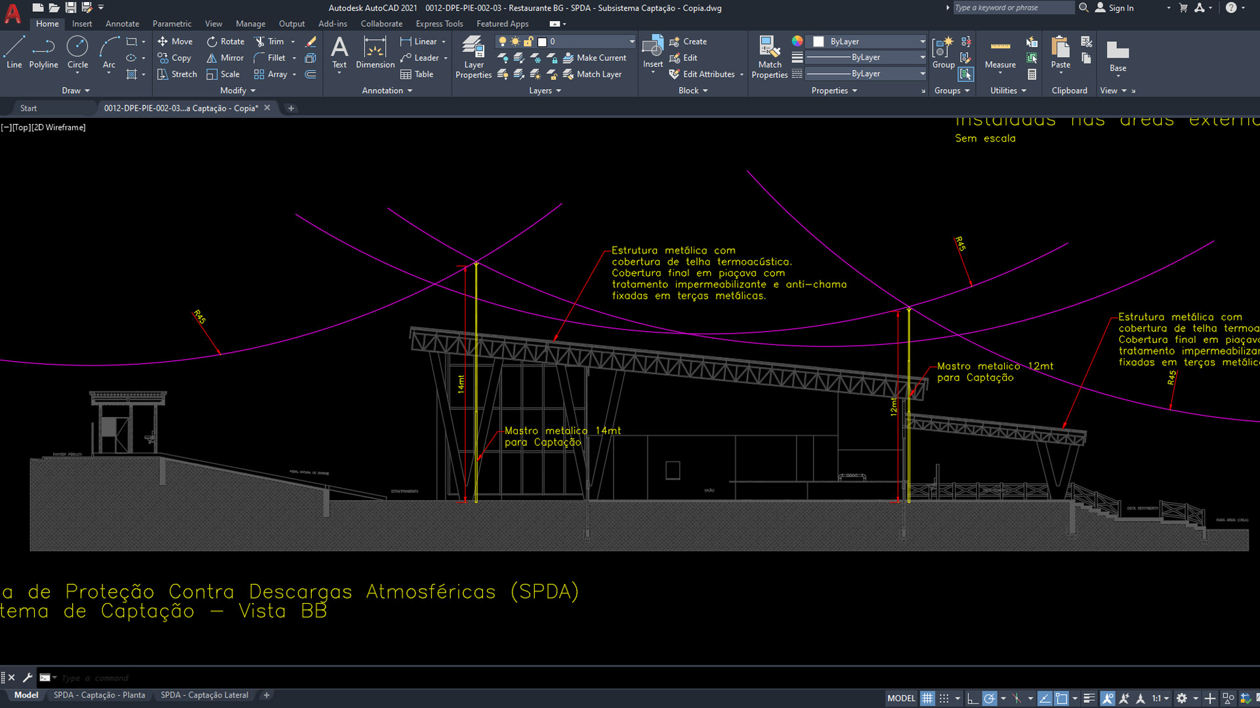Open the Annotate ribbon tab
Screen dimensions: 1260x708
point(122,24)
